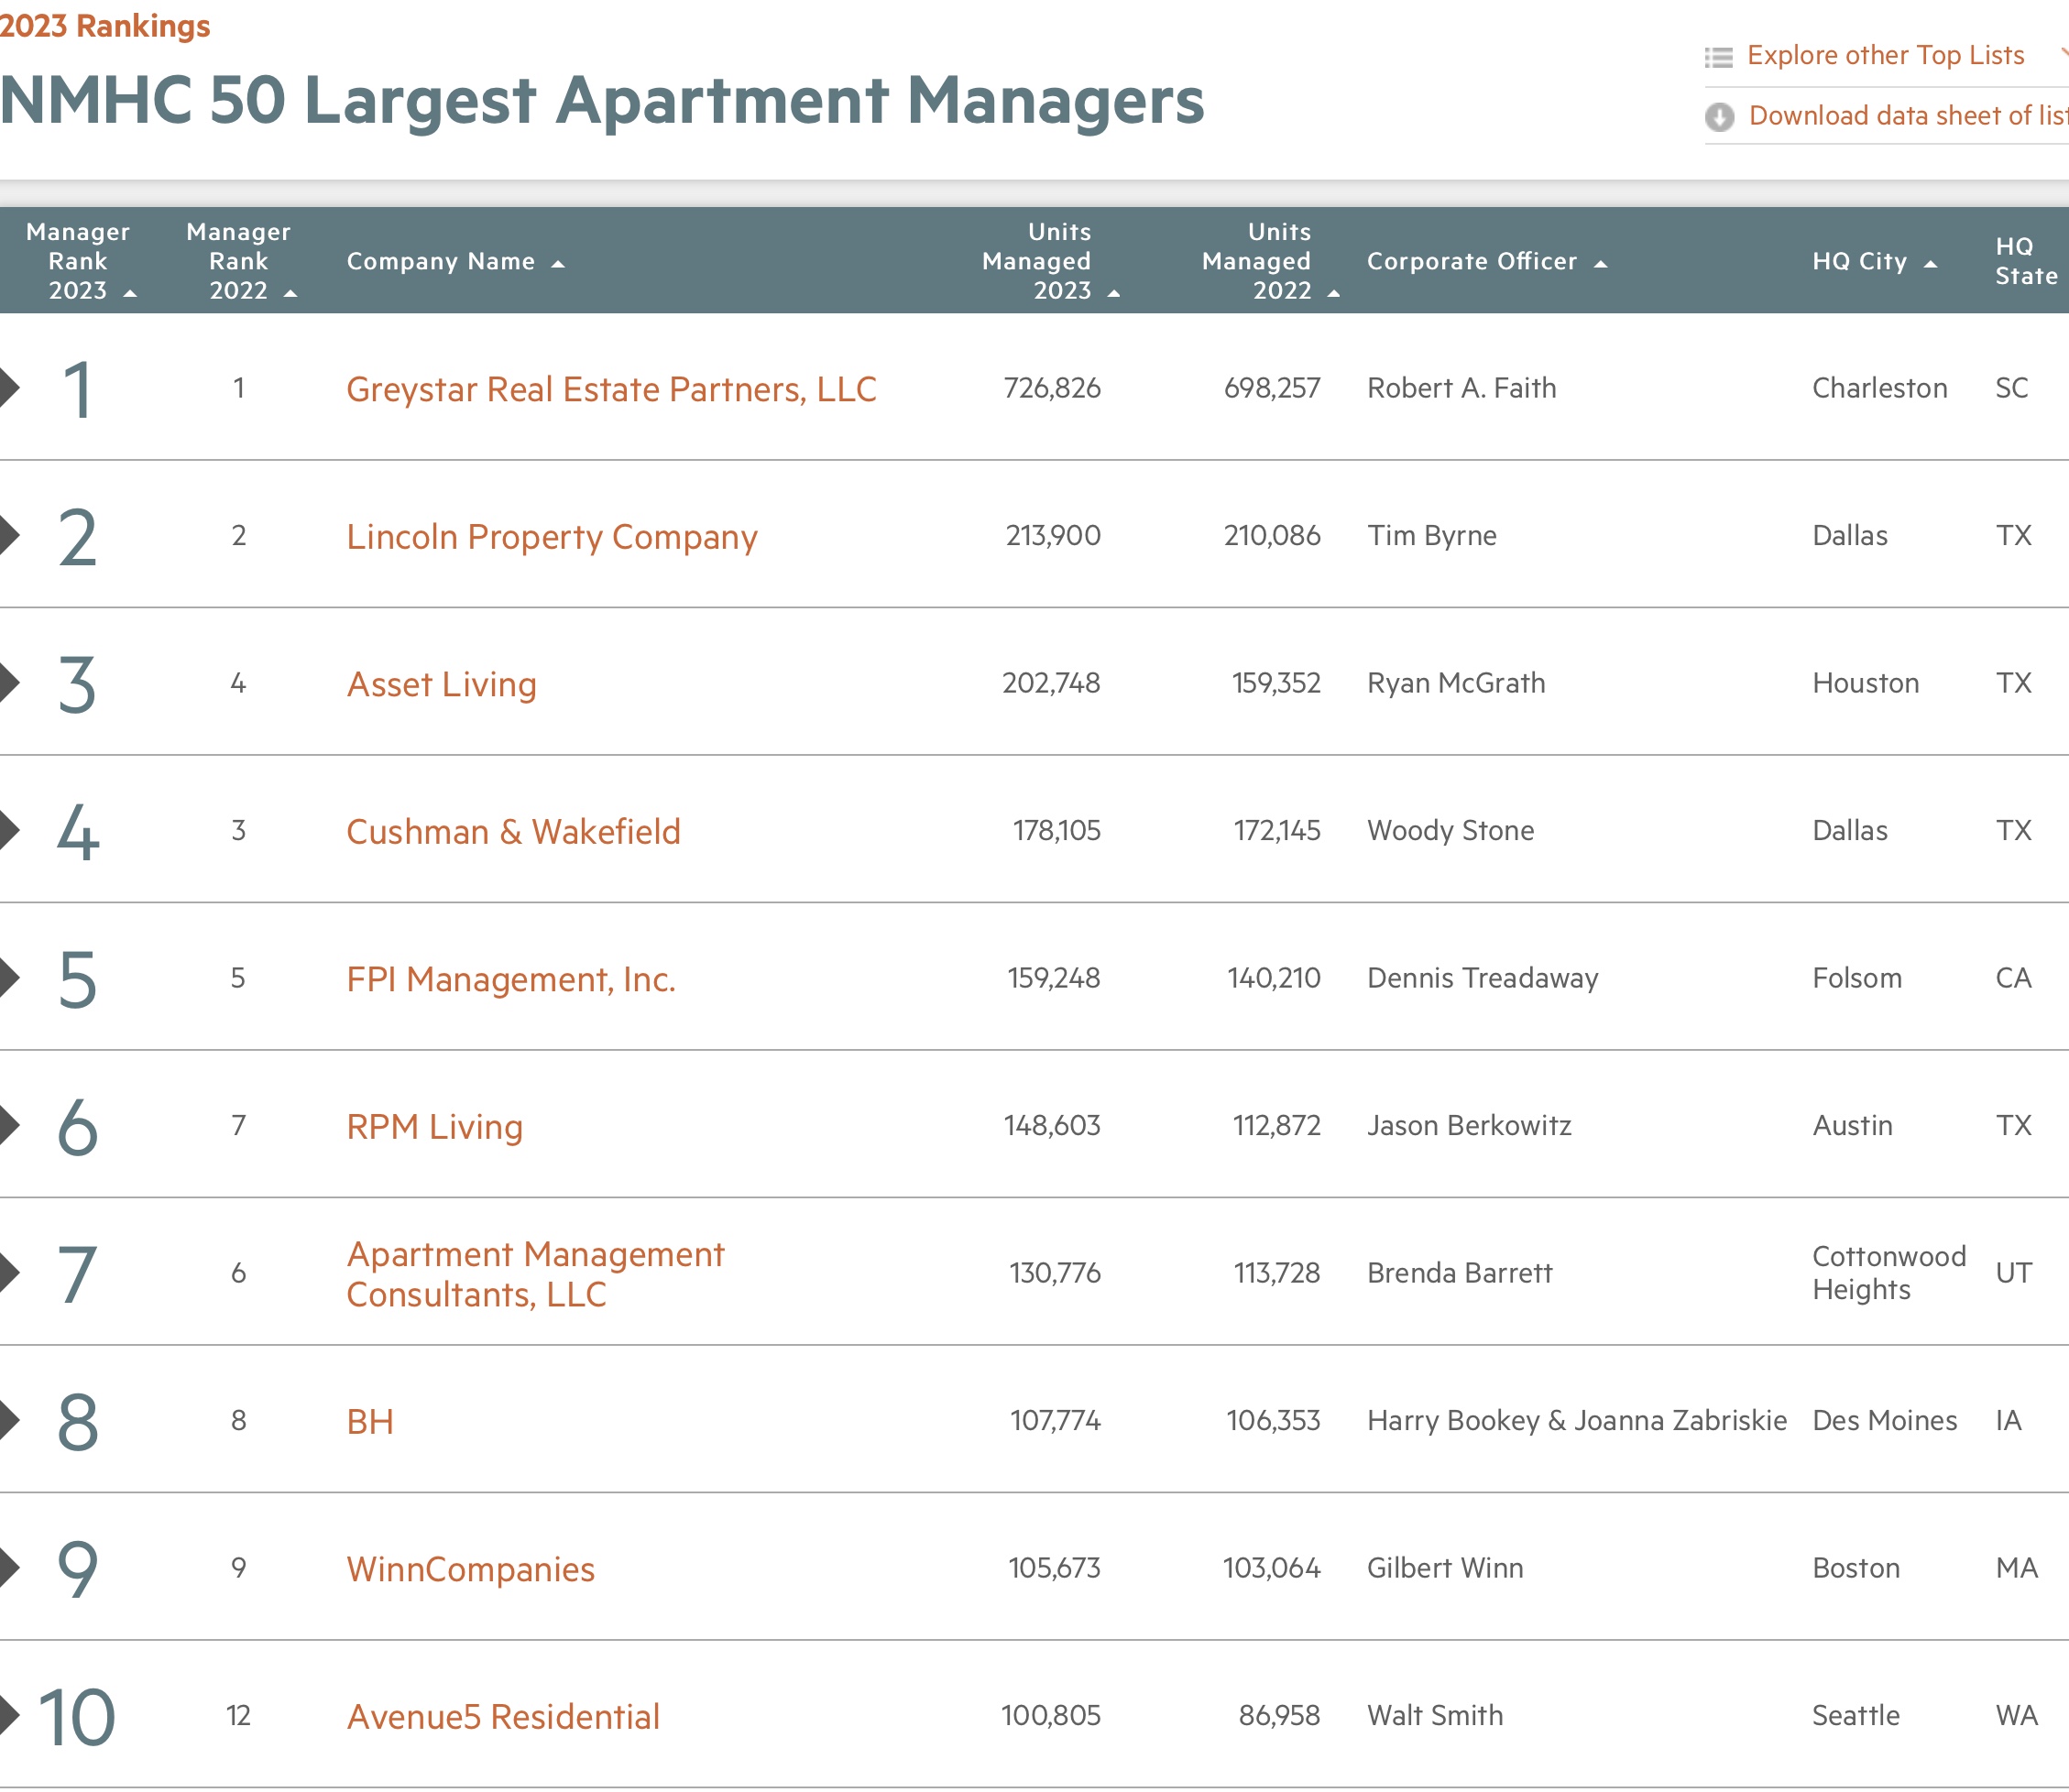Click officer name Jason Berkowitz
This screenshot has height=1792, width=2069.
point(1469,1126)
